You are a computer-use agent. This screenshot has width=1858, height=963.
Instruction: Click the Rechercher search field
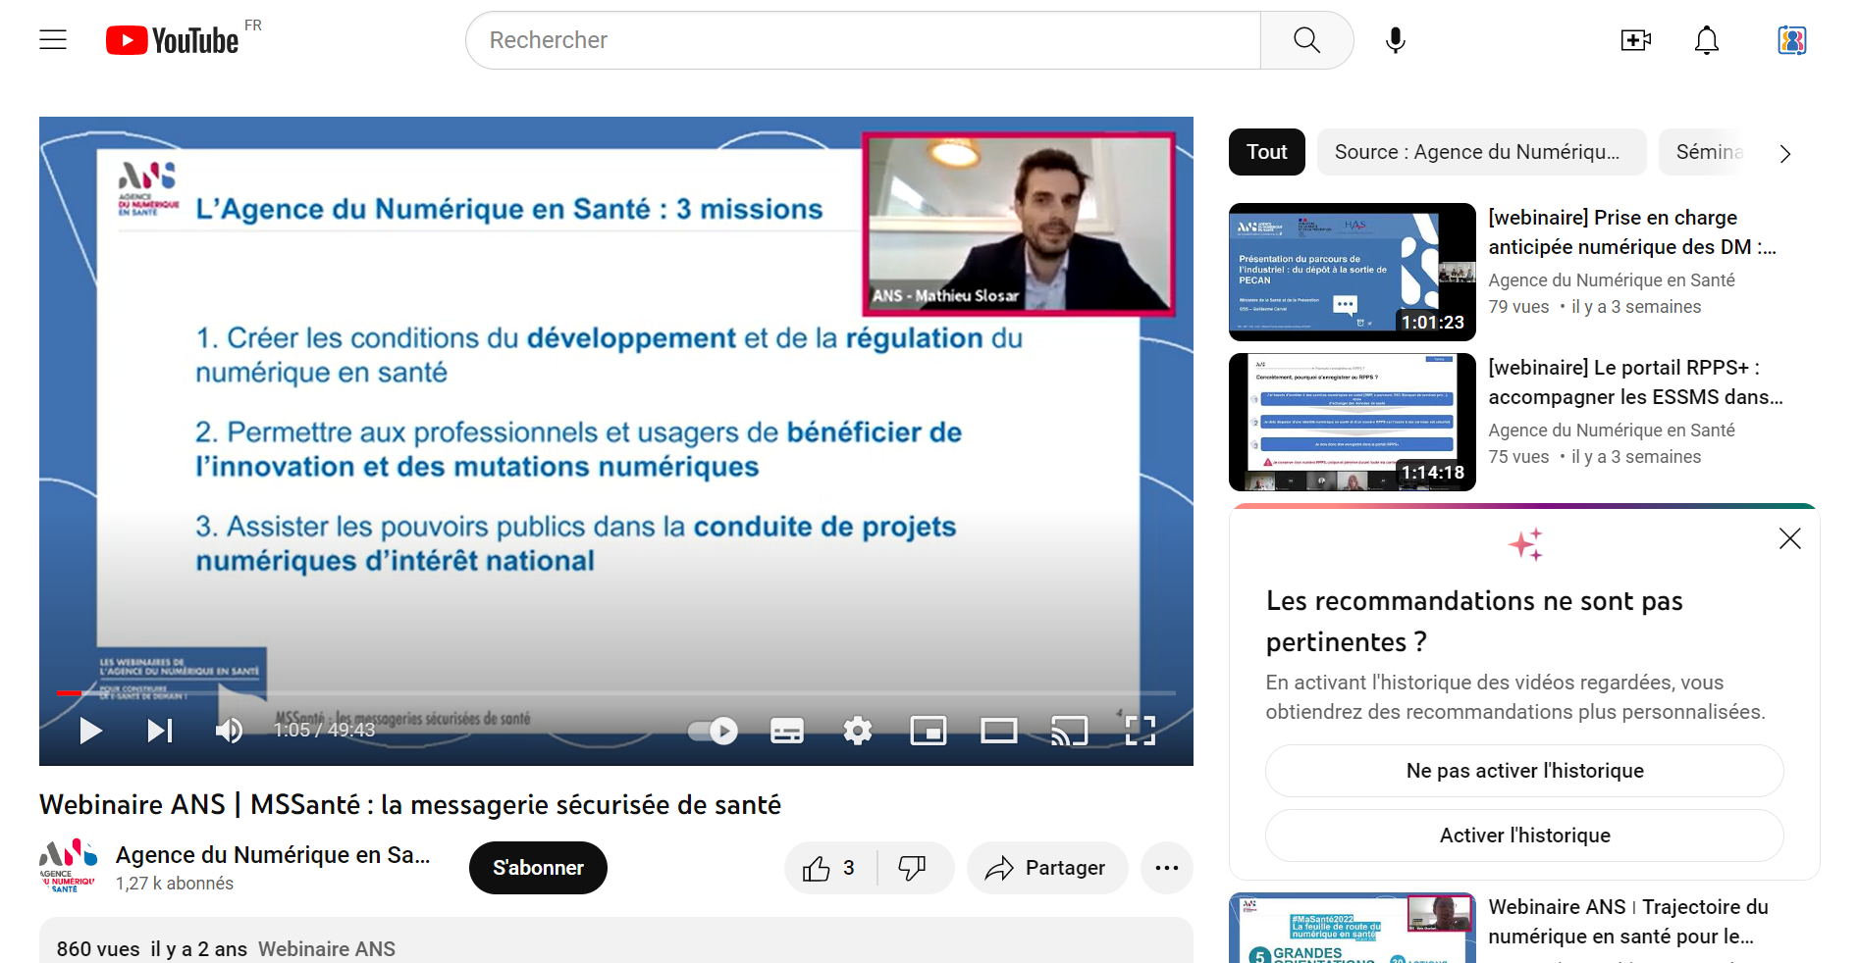[863, 40]
